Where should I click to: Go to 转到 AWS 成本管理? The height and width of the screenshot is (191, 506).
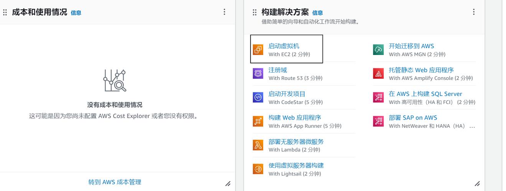(115, 182)
